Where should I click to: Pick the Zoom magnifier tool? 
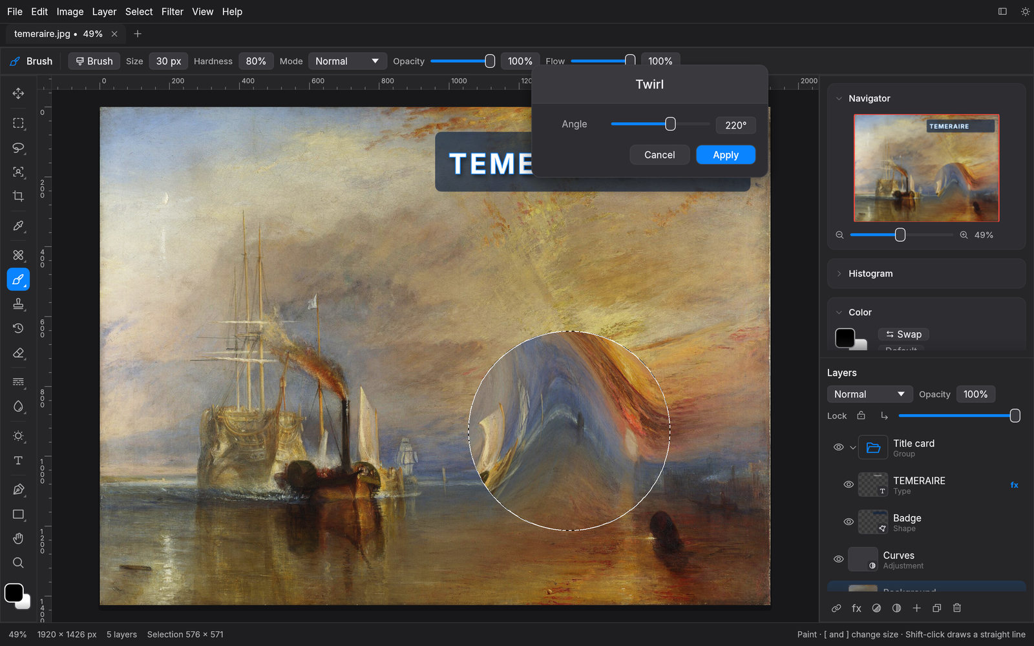point(18,563)
